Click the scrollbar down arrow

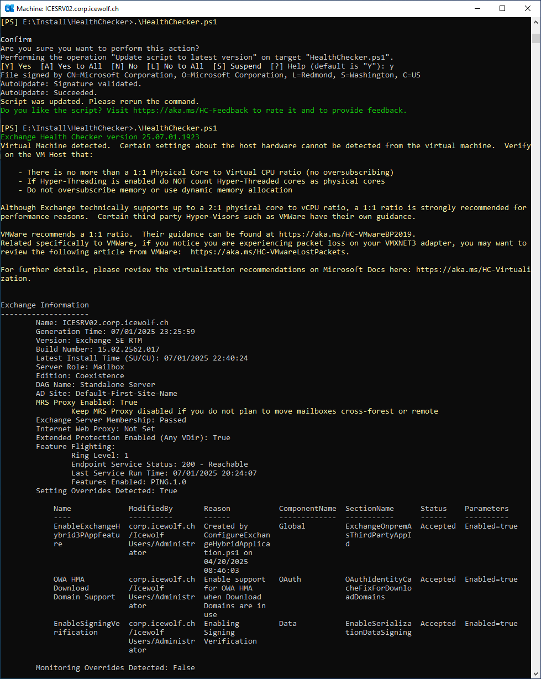535,673
